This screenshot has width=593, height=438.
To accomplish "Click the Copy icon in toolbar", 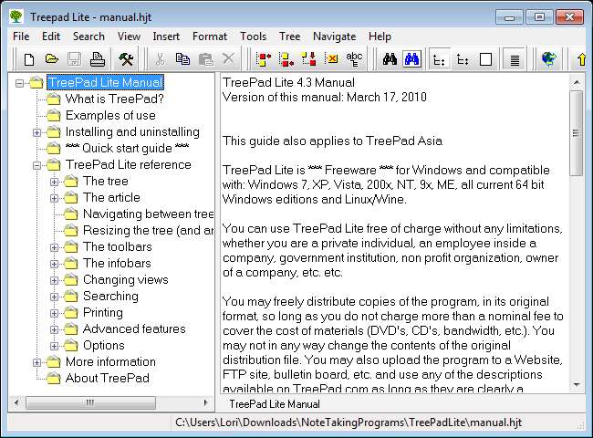I will (182, 59).
